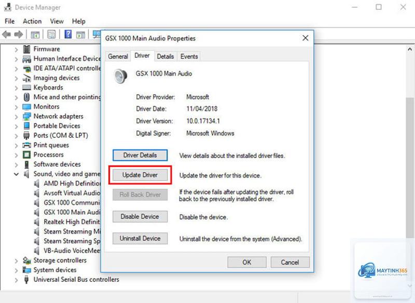Click the Show/Hide console tree icon
Viewport: 415px width, 303px height.
click(35, 35)
